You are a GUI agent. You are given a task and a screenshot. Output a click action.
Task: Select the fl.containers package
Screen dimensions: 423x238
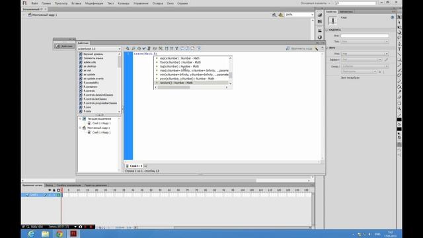click(x=91, y=87)
